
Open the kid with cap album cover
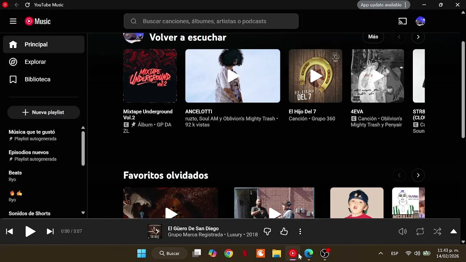coord(357,203)
